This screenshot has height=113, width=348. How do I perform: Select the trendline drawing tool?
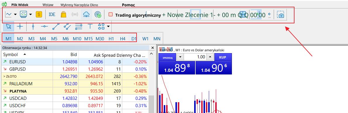click(x=56, y=26)
